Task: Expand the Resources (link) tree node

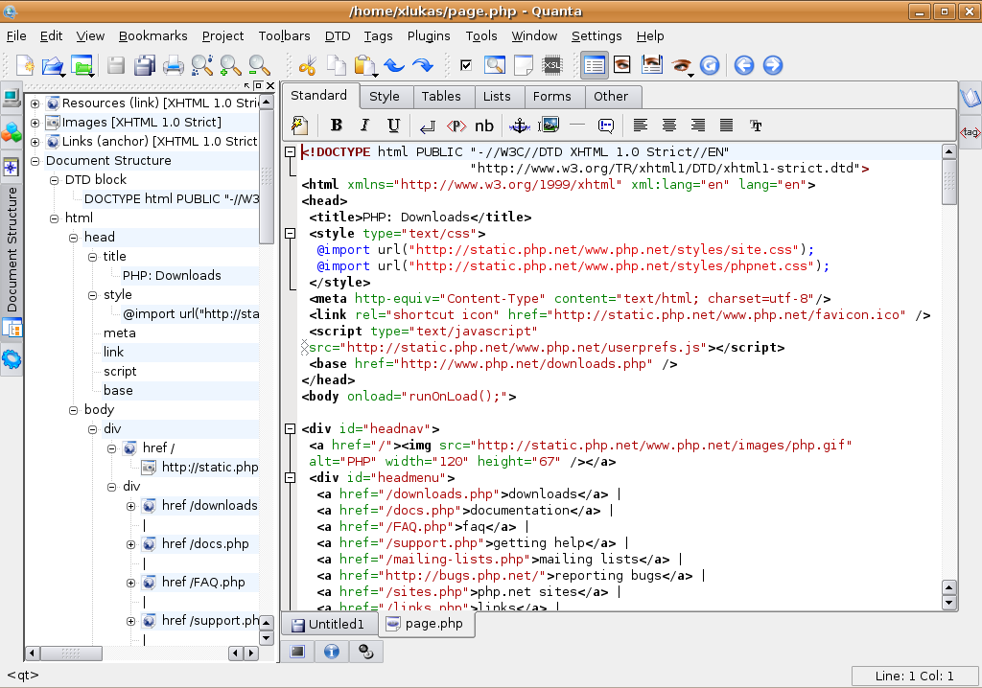Action: (x=35, y=103)
